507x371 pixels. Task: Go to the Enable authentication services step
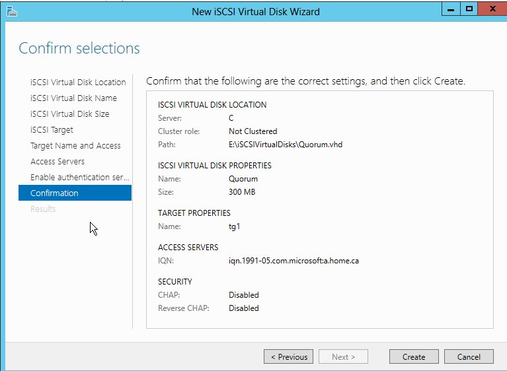click(79, 178)
